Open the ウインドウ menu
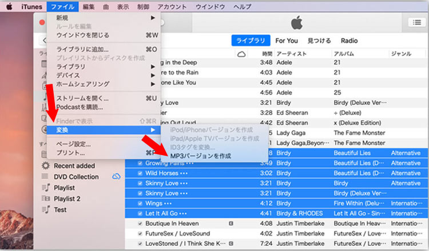Viewport: 429px width, 251px height. pos(210,6)
